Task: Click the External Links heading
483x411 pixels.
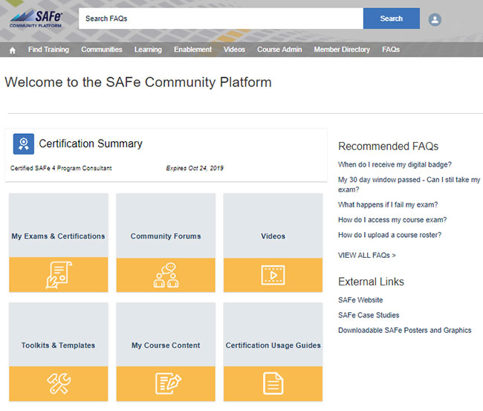Action: pyautogui.click(x=371, y=282)
